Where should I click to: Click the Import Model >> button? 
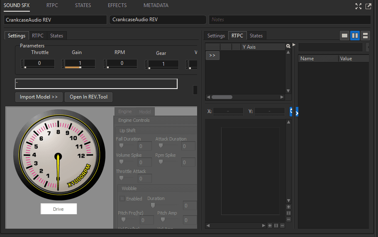pyautogui.click(x=39, y=97)
